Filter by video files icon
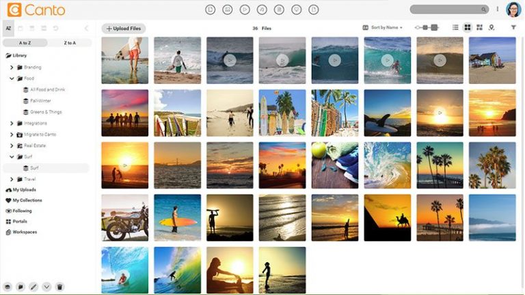This screenshot has height=295, width=525. click(x=245, y=10)
